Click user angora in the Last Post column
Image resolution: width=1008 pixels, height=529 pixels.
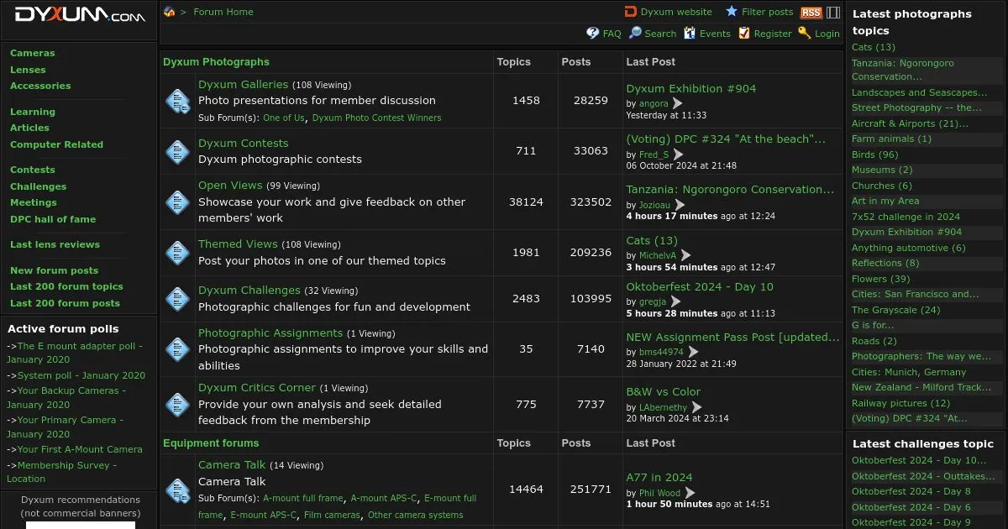[x=654, y=103]
